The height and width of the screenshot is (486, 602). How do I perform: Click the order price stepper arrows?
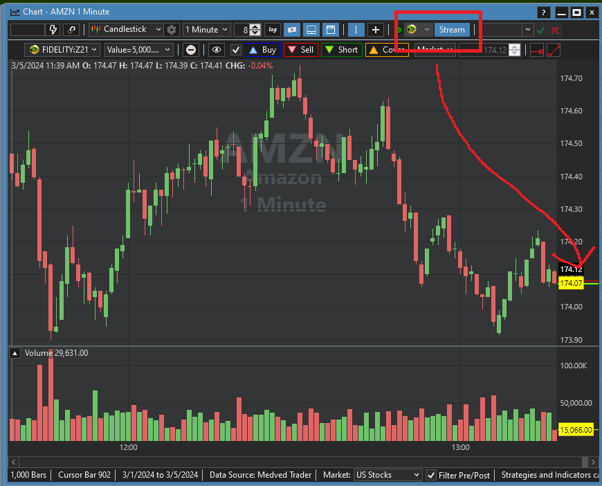[514, 50]
